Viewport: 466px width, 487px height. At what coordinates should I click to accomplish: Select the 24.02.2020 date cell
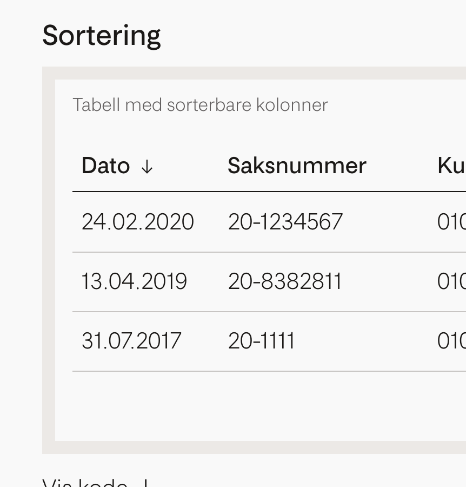click(x=137, y=222)
